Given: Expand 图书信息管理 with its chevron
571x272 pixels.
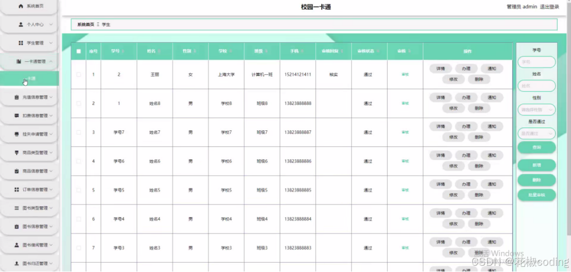Looking at the screenshot, I should (x=51, y=227).
